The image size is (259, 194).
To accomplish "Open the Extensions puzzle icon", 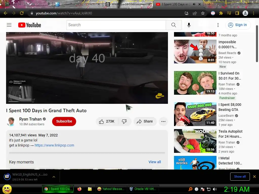I will [221, 13].
